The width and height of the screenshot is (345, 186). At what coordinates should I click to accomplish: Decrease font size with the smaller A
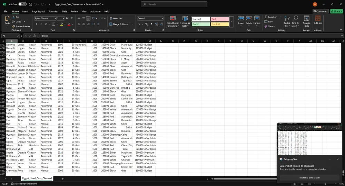[x=71, y=18]
